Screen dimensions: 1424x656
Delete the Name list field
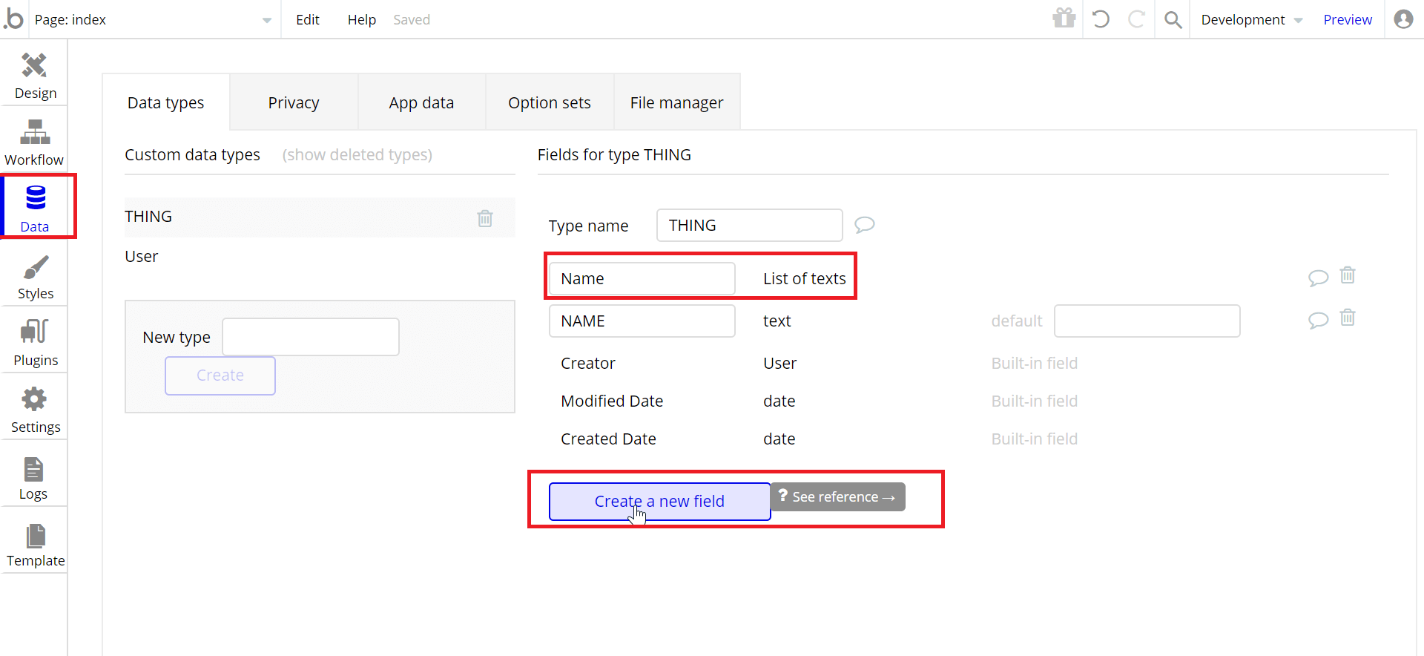click(1348, 275)
